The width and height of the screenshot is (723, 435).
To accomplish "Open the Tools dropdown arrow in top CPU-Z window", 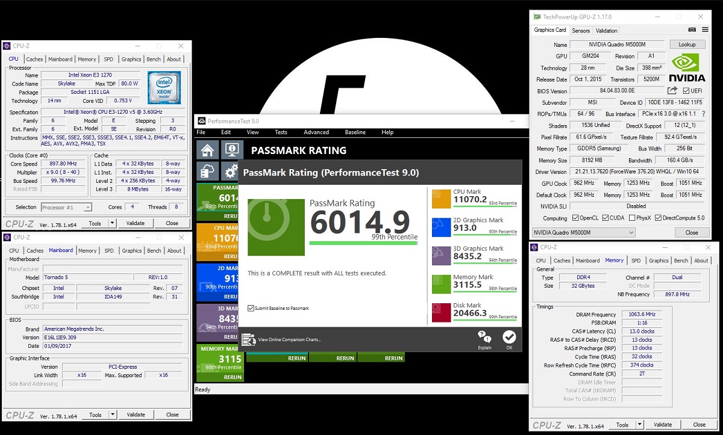I will click(112, 223).
